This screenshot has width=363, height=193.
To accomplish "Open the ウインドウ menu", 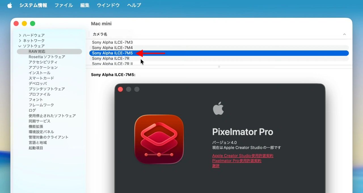I will tap(108, 5).
